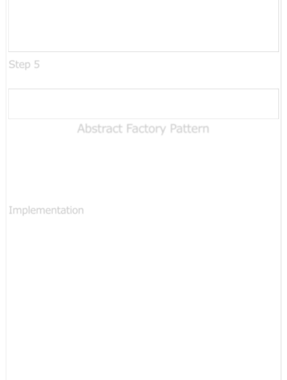287x380 pixels.
Task: Click the bottom edge of the box below Step 5
Action: tap(143, 119)
